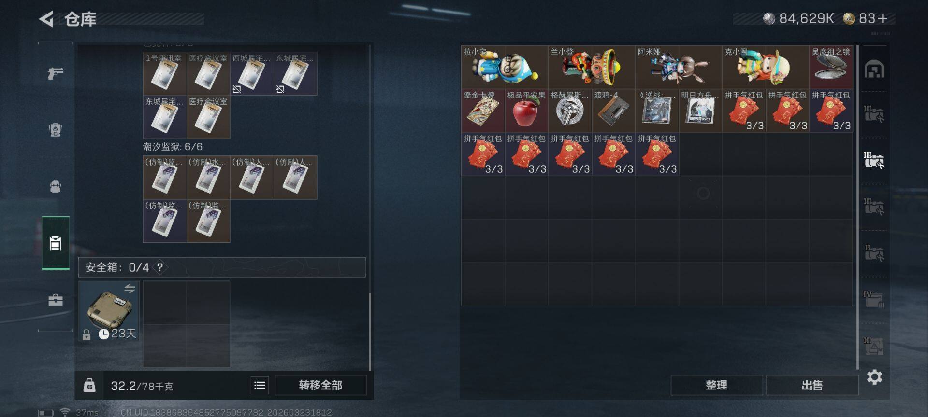
Task: Click the swap arrows on safe box case
Action: pos(130,289)
